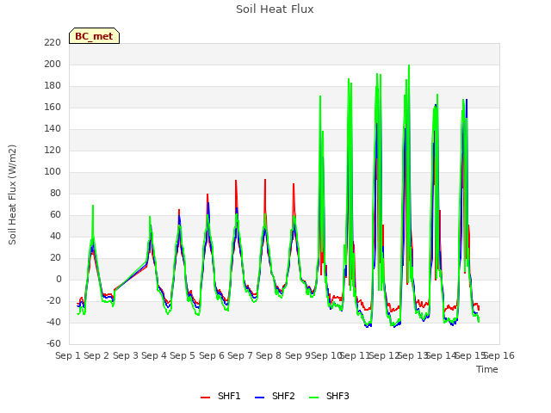Click the Sep 5 x-axis label

pyautogui.click(x=183, y=355)
